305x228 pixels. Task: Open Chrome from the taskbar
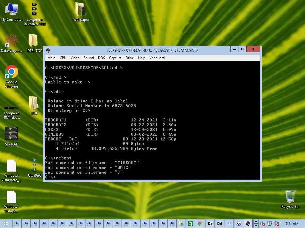[200, 224]
